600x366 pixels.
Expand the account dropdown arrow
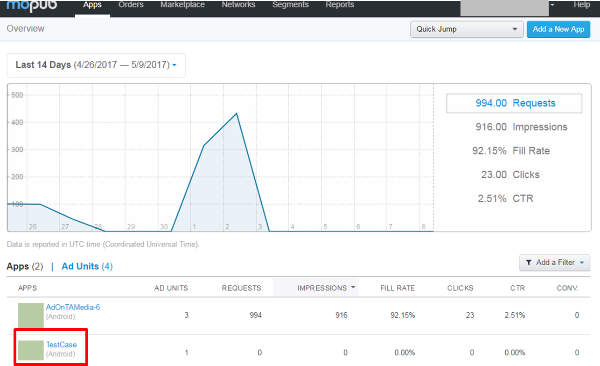(x=552, y=5)
